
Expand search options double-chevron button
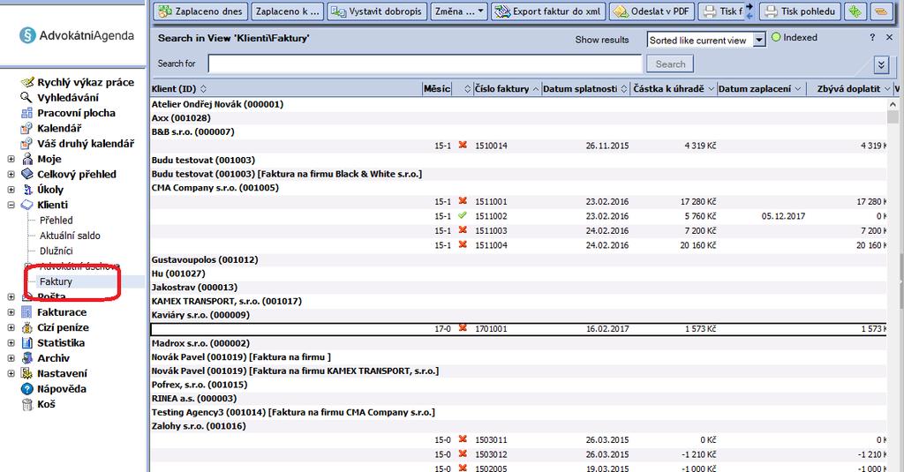coord(882,64)
